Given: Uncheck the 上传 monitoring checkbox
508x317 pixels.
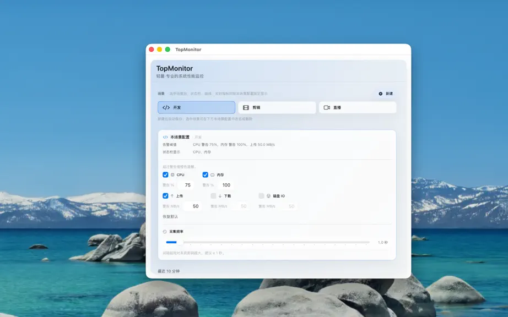Looking at the screenshot, I should point(165,196).
